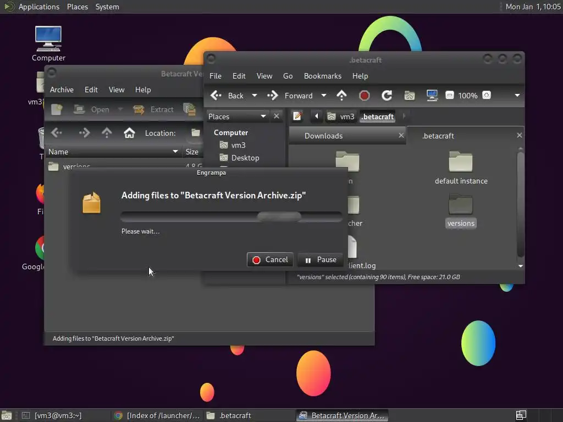Open the System panel menu
This screenshot has height=422, width=563.
(107, 7)
